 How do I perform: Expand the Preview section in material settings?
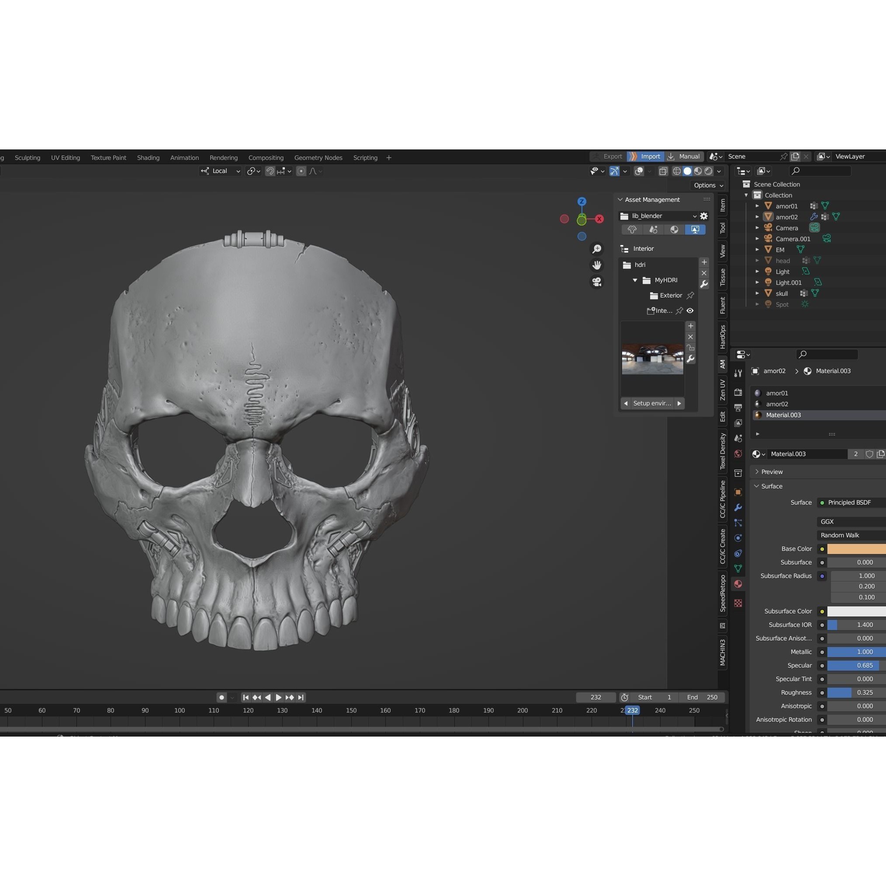click(x=770, y=471)
